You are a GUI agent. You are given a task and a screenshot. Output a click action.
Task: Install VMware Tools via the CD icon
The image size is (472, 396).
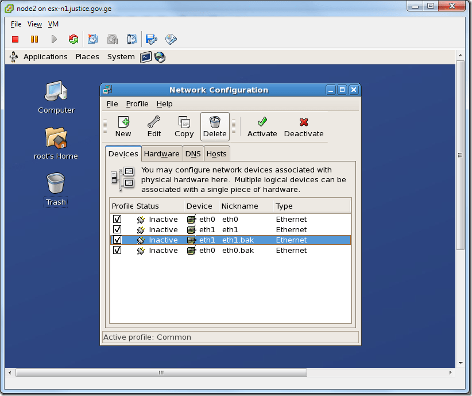[x=171, y=39]
